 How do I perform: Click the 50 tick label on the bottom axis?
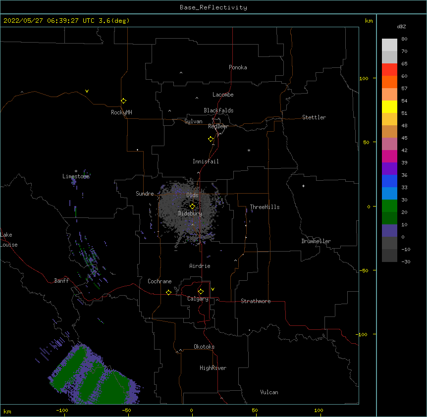255,410
